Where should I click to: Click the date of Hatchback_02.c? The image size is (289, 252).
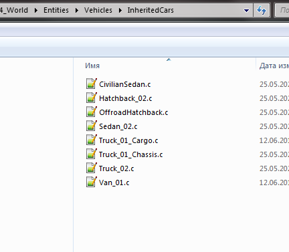coord(274,98)
